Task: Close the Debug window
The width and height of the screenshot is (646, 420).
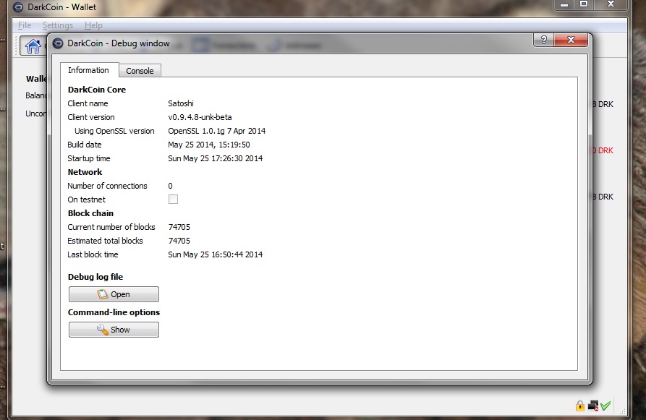Action: [x=571, y=40]
